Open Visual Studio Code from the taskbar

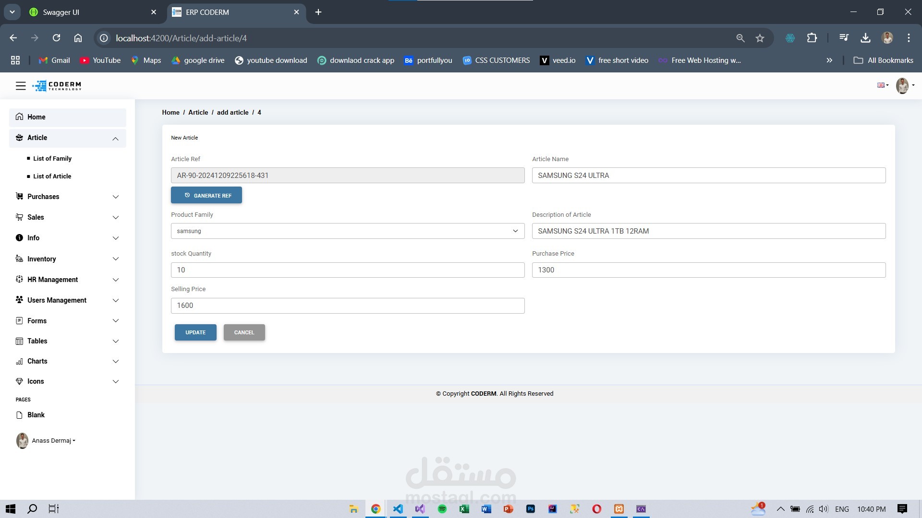[398, 509]
